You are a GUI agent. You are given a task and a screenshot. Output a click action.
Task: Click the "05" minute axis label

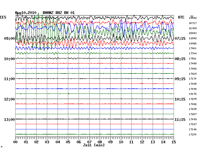[x=68, y=142]
